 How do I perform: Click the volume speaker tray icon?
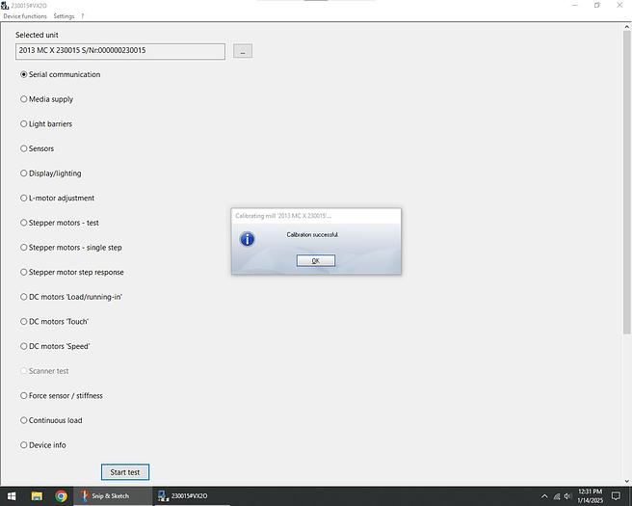point(566,496)
